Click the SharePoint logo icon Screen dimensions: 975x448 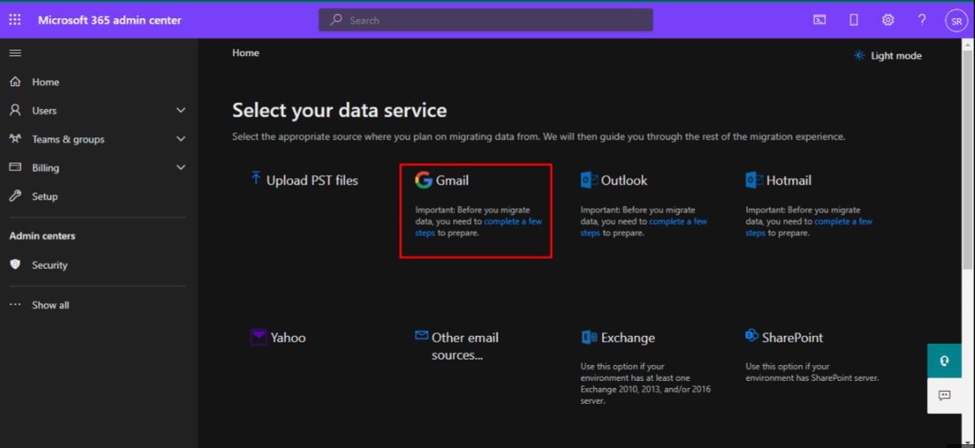click(752, 336)
